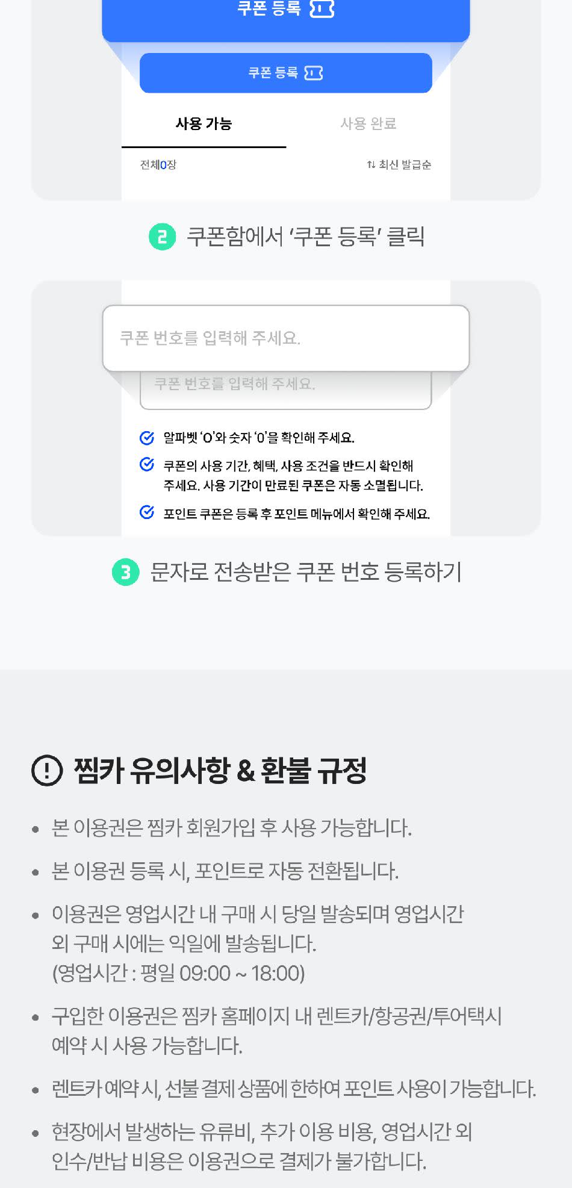The height and width of the screenshot is (1188, 572).
Task: Switch to the 사용 완료 tab
Action: coord(368,124)
